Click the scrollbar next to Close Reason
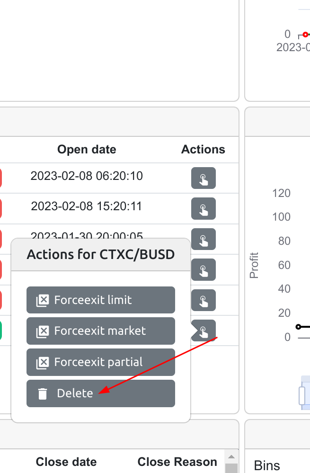The width and height of the screenshot is (310, 473). [x=231, y=456]
